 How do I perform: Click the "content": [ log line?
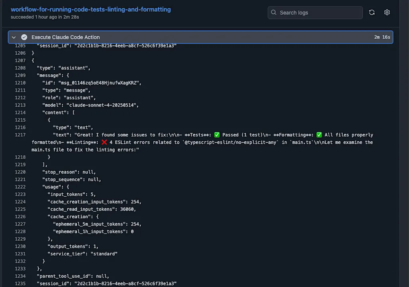coord(58,112)
